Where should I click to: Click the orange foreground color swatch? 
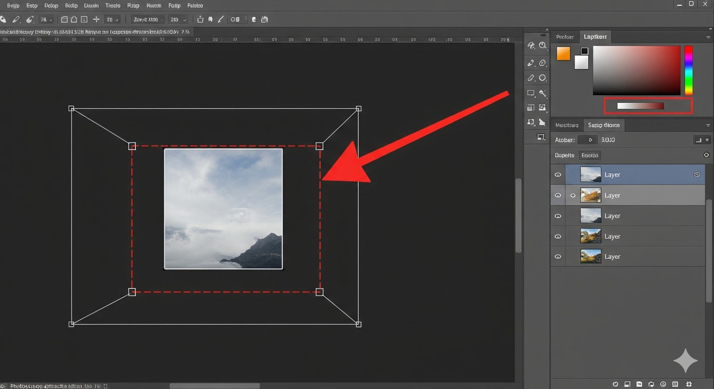click(563, 54)
